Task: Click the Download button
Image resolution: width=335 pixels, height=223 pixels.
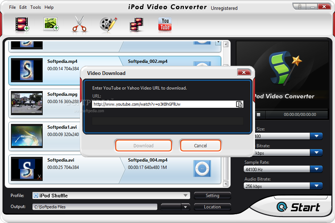Action: point(143,145)
